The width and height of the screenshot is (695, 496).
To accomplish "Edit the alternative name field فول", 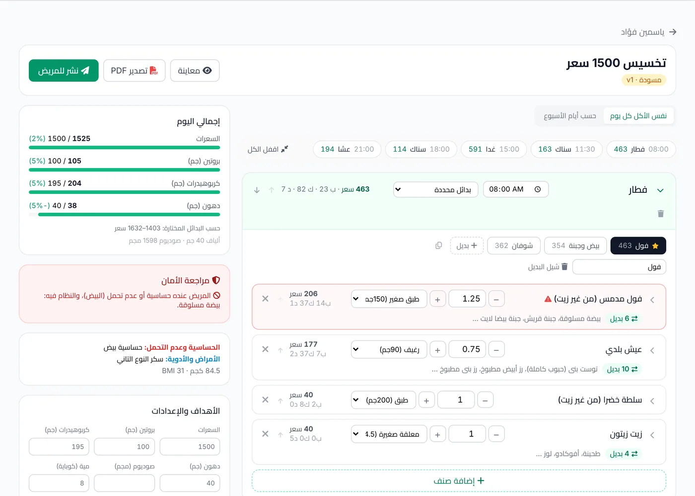I will tap(619, 267).
